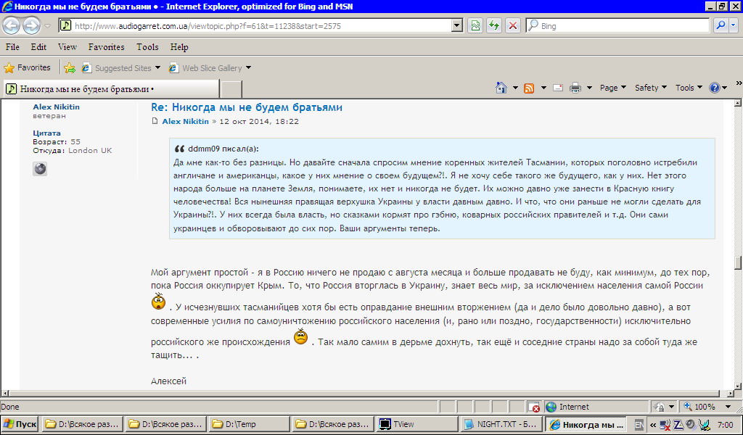Open the Tools command bar menu
Viewport: 743px width, 435px height.
click(x=689, y=88)
